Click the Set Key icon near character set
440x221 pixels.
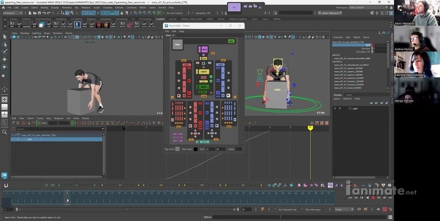point(263,209)
